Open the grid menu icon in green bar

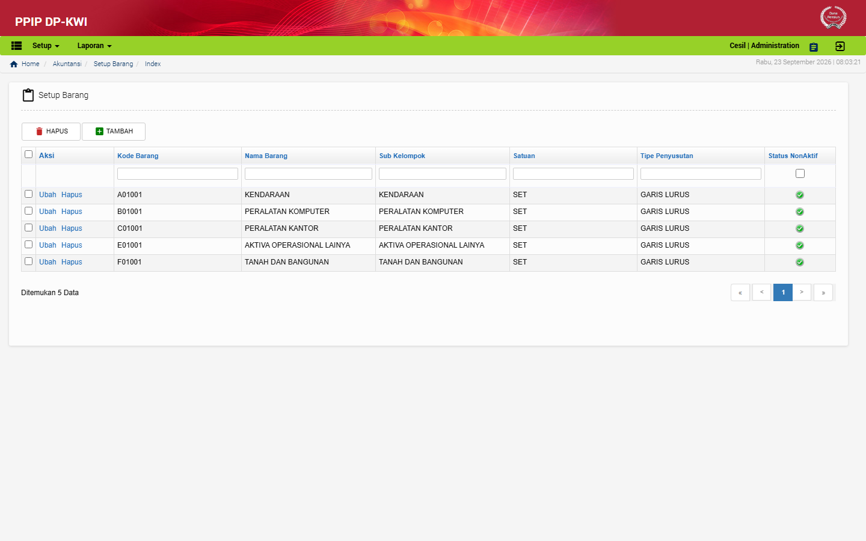pyautogui.click(x=17, y=46)
